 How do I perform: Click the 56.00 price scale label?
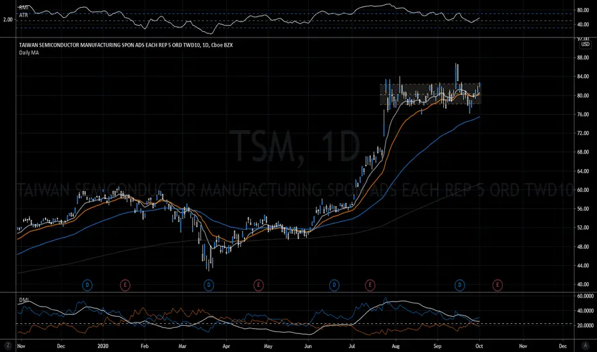pos(583,209)
